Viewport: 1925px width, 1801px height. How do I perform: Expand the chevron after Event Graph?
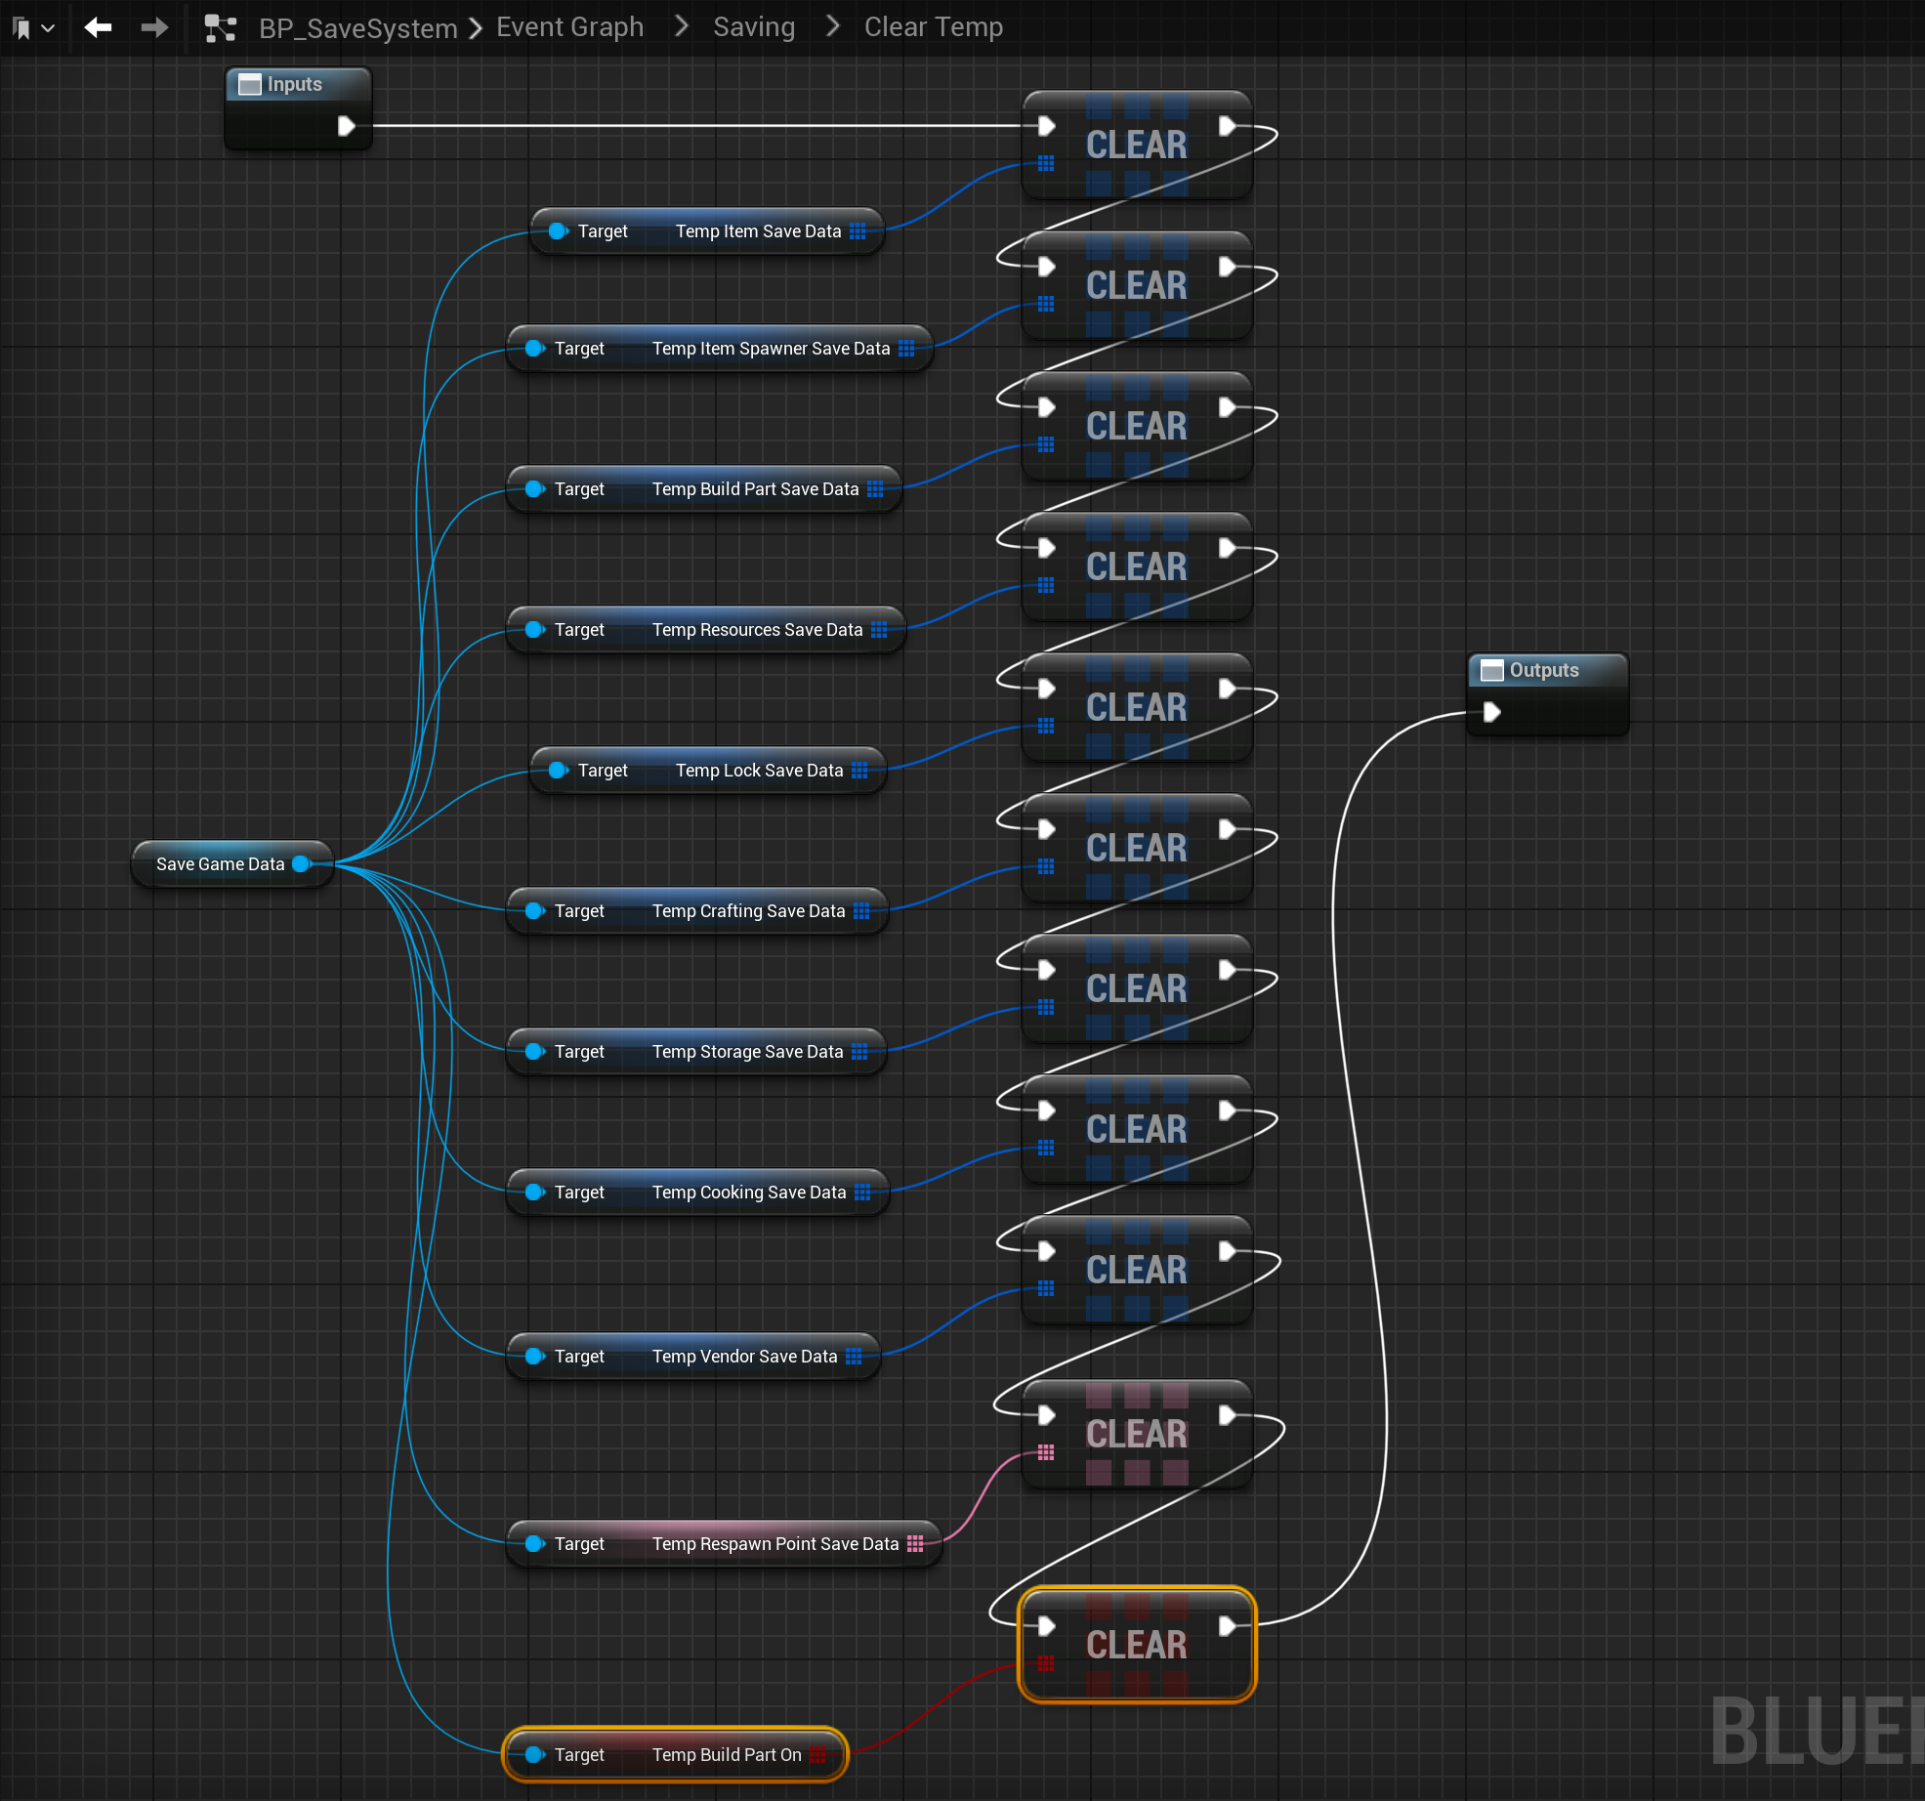point(682,27)
